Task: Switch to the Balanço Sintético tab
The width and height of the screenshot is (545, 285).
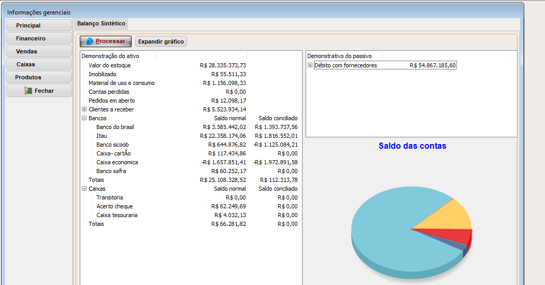Action: pos(101,24)
